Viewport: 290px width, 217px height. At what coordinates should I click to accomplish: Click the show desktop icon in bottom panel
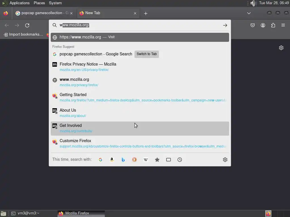(3, 214)
